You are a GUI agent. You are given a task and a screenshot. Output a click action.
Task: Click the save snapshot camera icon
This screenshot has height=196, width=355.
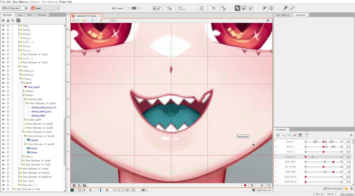[x=85, y=185]
